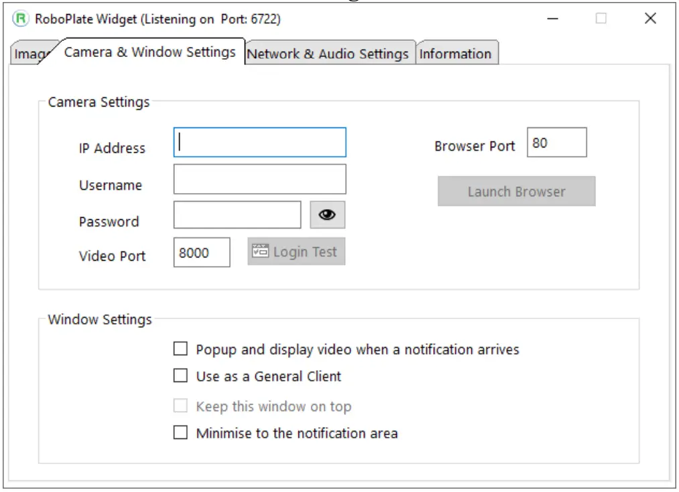
Task: Click the Username input field
Action: coord(260,179)
